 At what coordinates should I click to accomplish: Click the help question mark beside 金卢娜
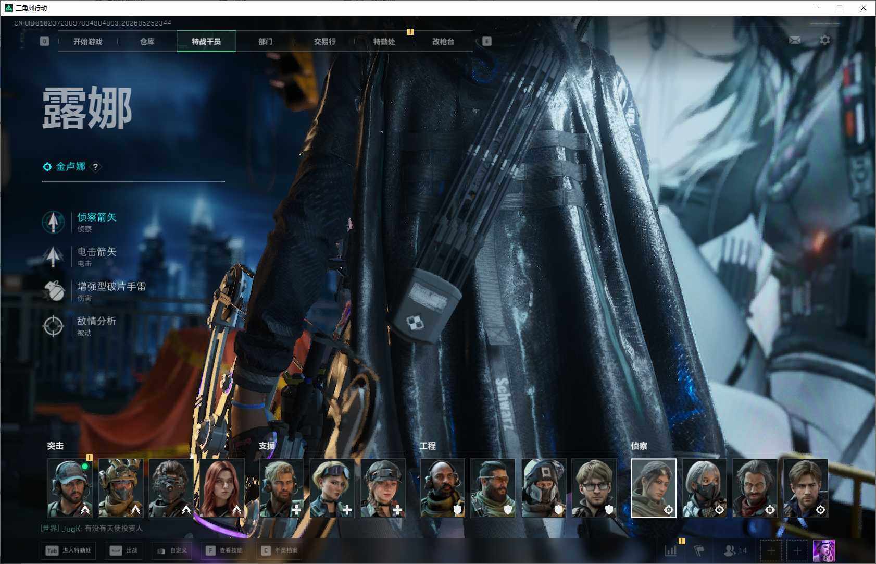(95, 167)
